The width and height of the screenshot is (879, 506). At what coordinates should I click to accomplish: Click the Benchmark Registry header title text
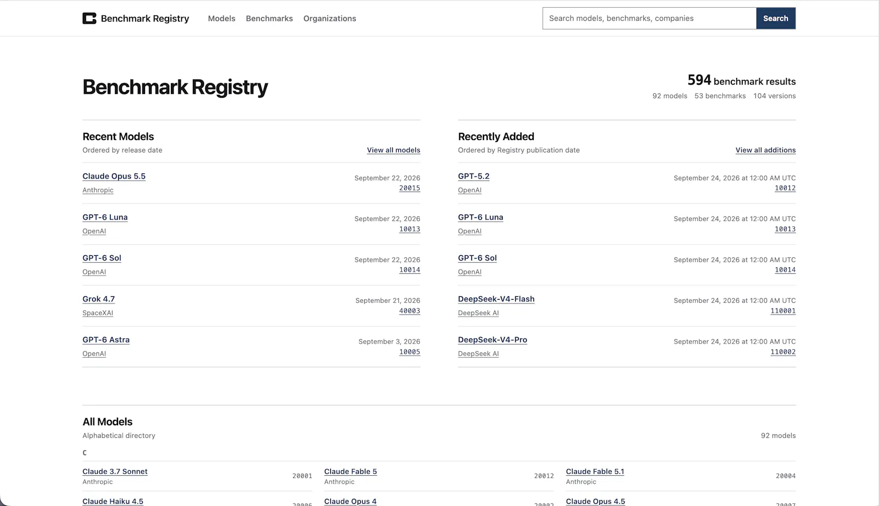[x=145, y=18]
